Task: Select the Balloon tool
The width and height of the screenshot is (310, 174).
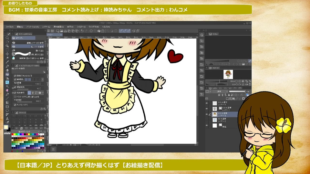Action: coord(7,111)
